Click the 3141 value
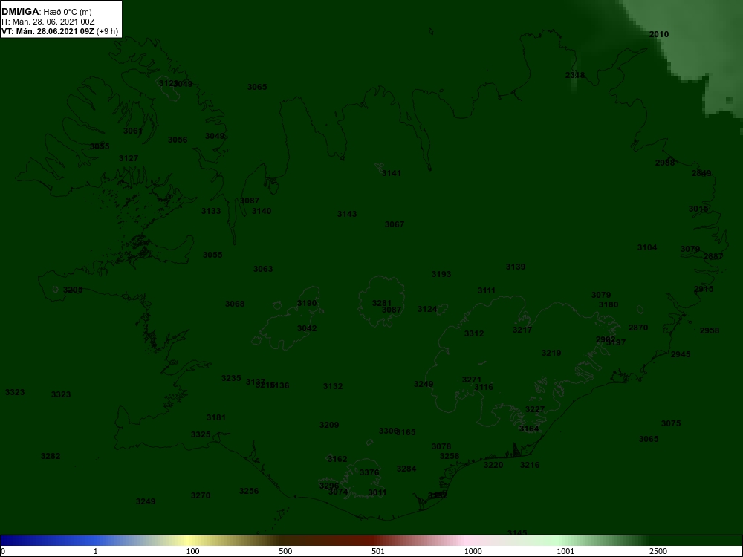The image size is (743, 557). point(392,173)
